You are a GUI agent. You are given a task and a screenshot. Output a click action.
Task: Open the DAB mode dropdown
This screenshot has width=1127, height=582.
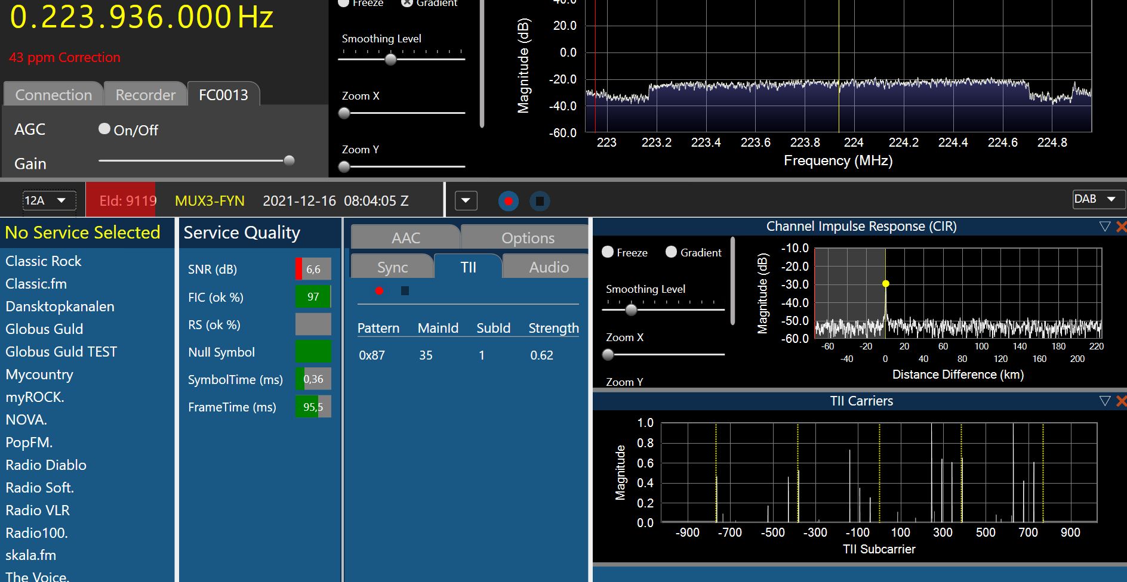(x=1098, y=199)
